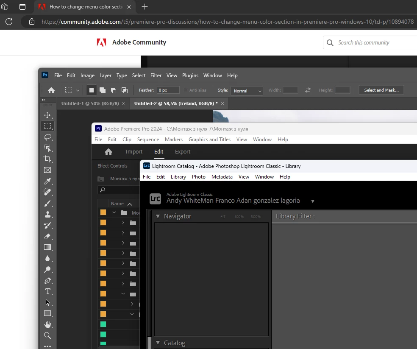Viewport: 417px width, 349px height.
Task: Select the Horizontal Type tool
Action: pos(47,291)
